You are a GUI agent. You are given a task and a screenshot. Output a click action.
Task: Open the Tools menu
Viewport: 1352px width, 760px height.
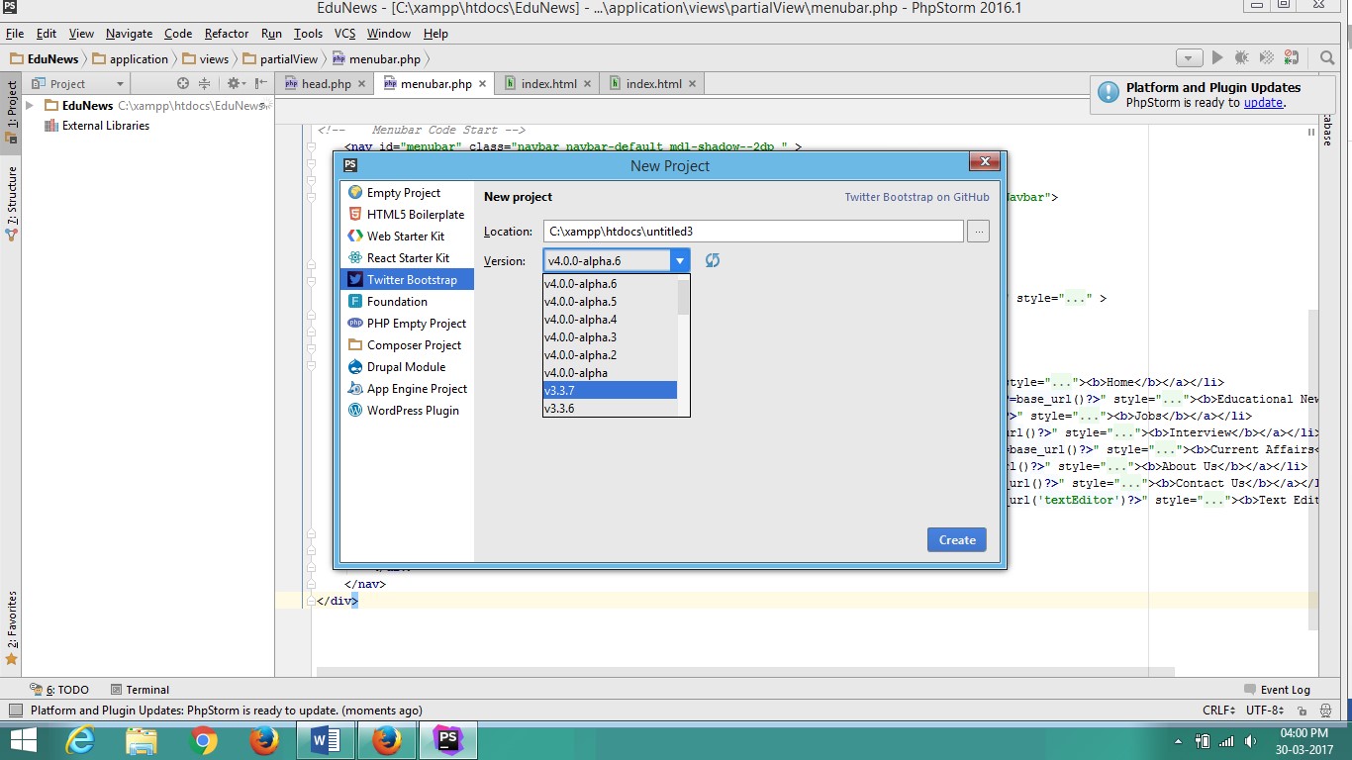point(308,34)
